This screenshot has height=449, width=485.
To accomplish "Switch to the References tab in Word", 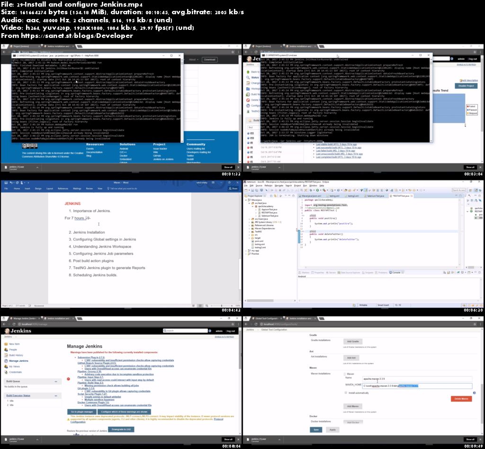I will click(63, 188).
